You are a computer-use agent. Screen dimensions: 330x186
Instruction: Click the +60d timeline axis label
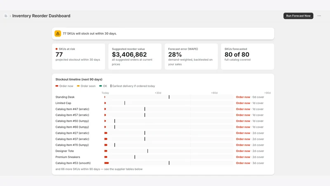[214, 93]
